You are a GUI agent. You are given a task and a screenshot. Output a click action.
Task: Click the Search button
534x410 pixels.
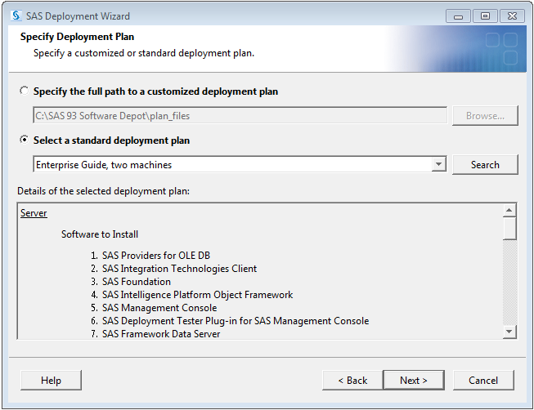485,164
